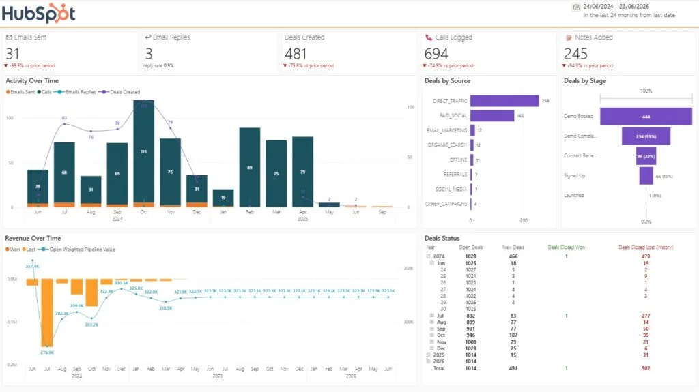Expand the Sep row in Deals Status
The image size is (699, 392).
(x=431, y=329)
